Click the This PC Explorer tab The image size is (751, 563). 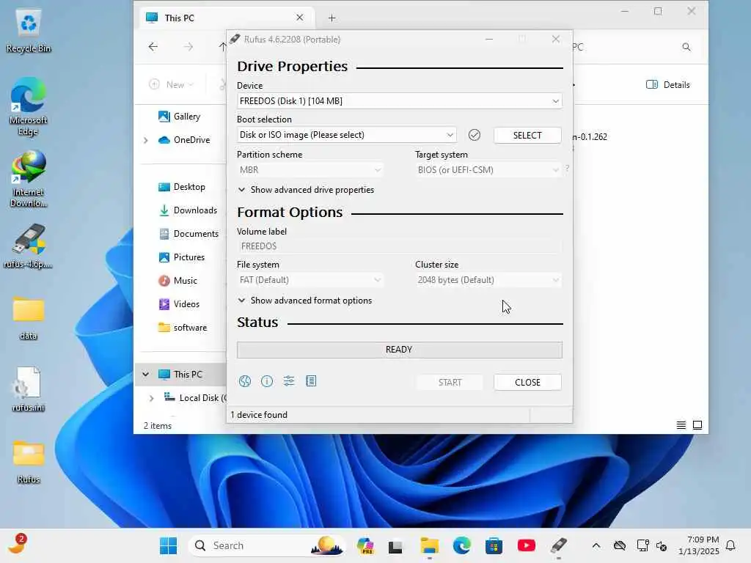pyautogui.click(x=225, y=18)
